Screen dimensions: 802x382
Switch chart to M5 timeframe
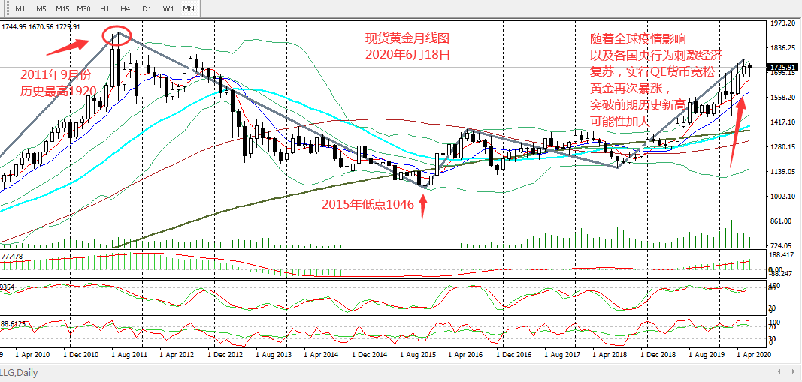(x=41, y=9)
